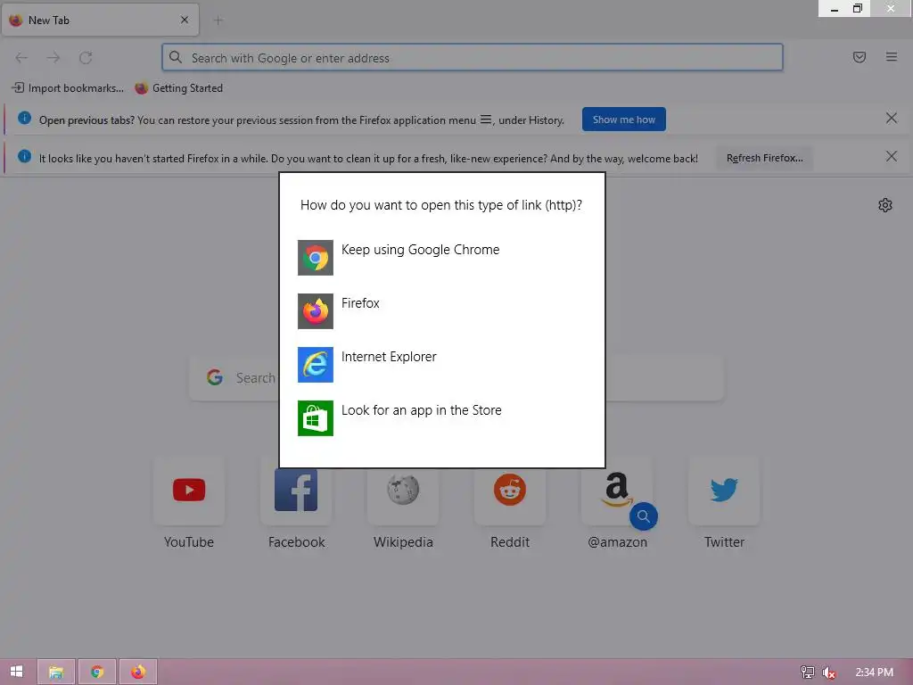
Task: Click the 2:34 PM system clock
Action: (x=874, y=673)
